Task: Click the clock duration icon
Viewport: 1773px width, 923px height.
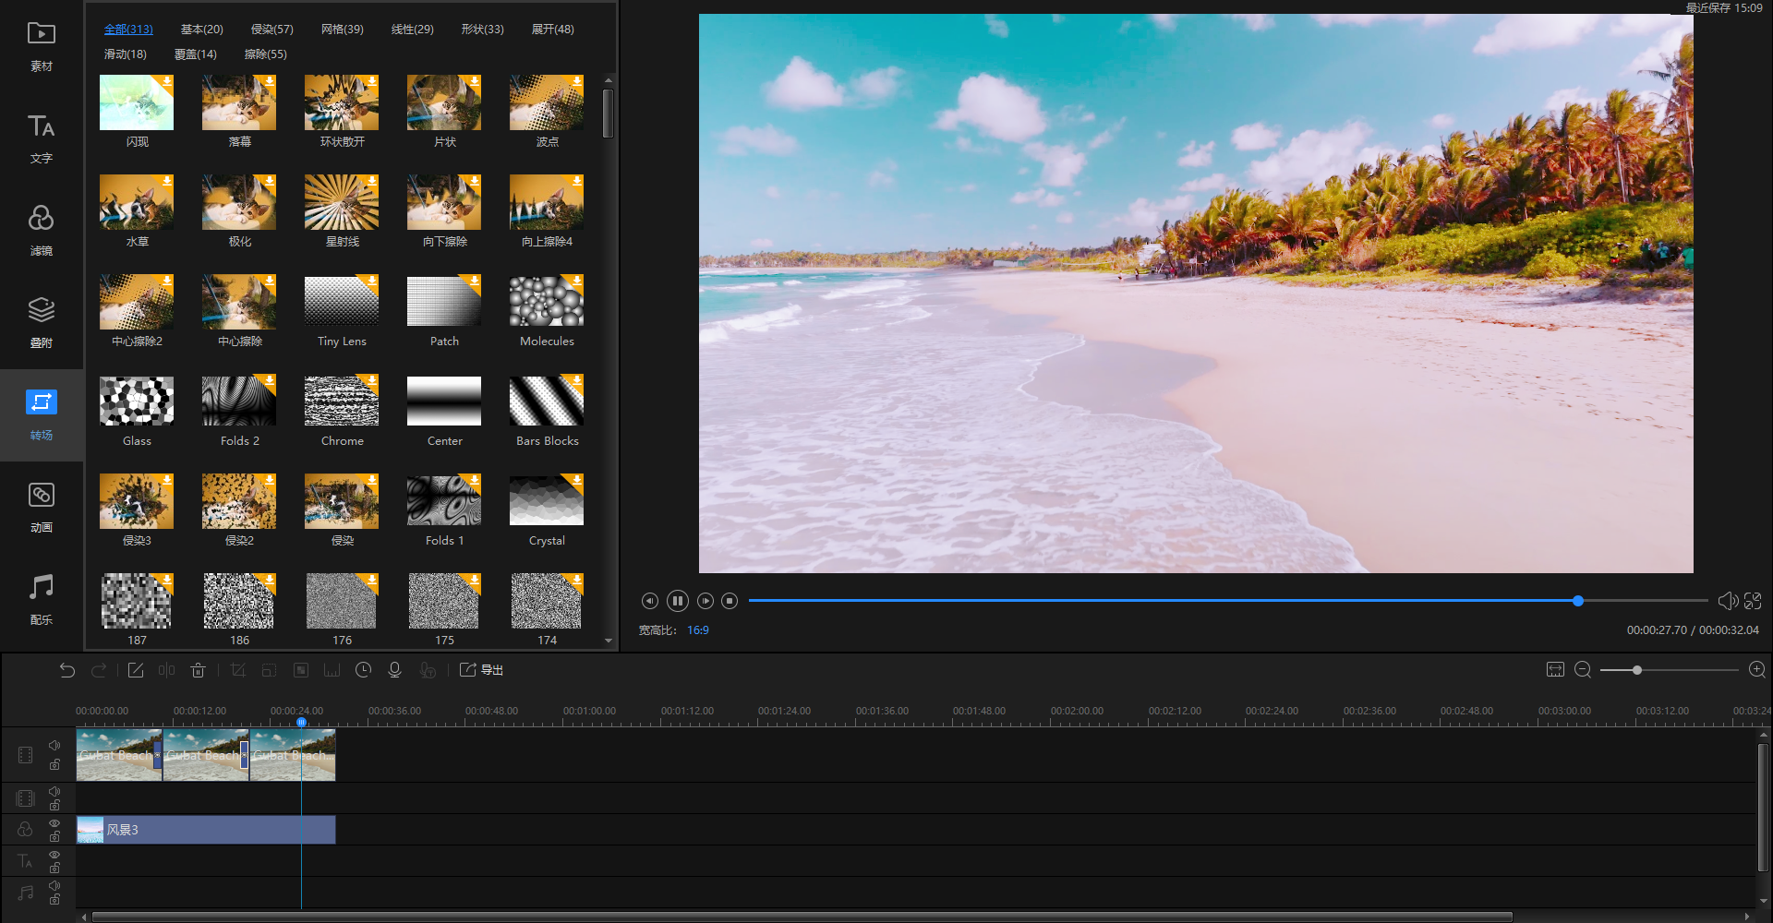Action: coord(364,670)
